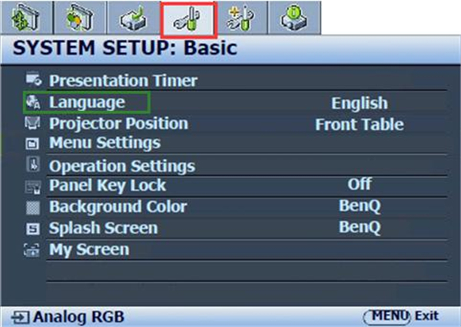Click the Presentation Timer row icon

[33, 79]
